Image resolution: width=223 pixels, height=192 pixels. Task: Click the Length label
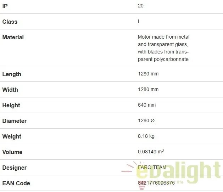(12, 74)
